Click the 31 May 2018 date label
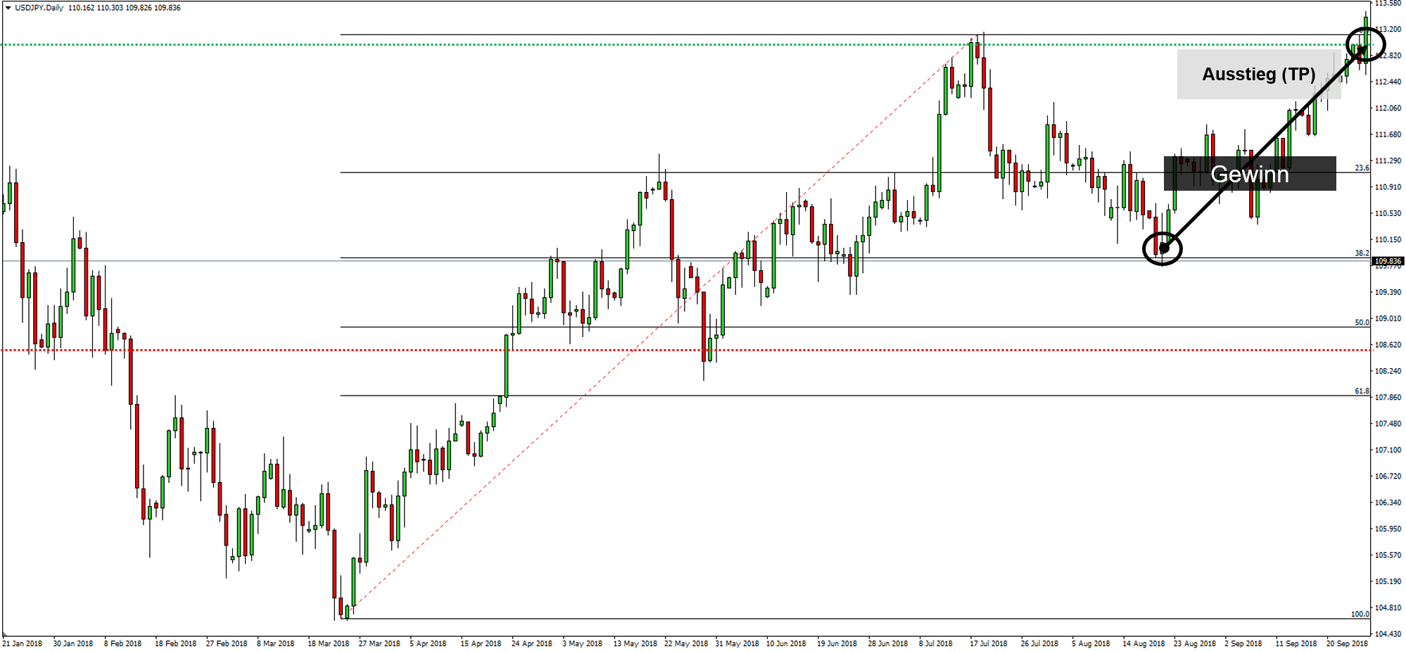 (737, 643)
